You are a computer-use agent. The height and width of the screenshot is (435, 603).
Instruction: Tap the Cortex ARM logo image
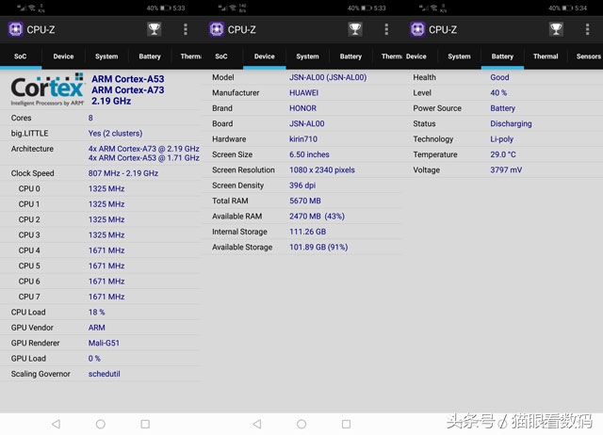click(x=47, y=89)
